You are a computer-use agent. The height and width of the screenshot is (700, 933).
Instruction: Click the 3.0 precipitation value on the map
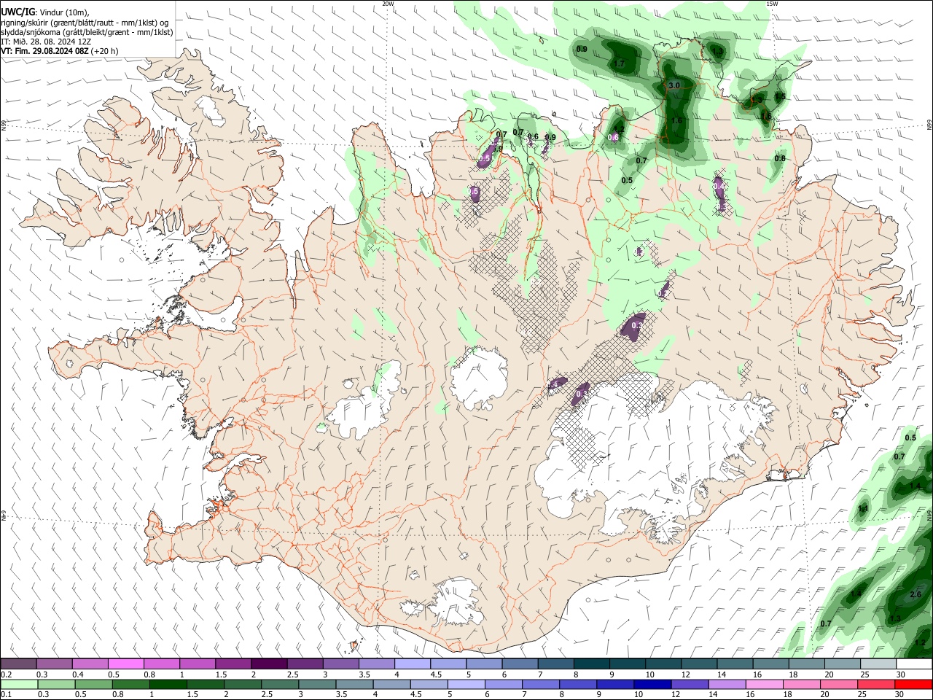tap(674, 85)
